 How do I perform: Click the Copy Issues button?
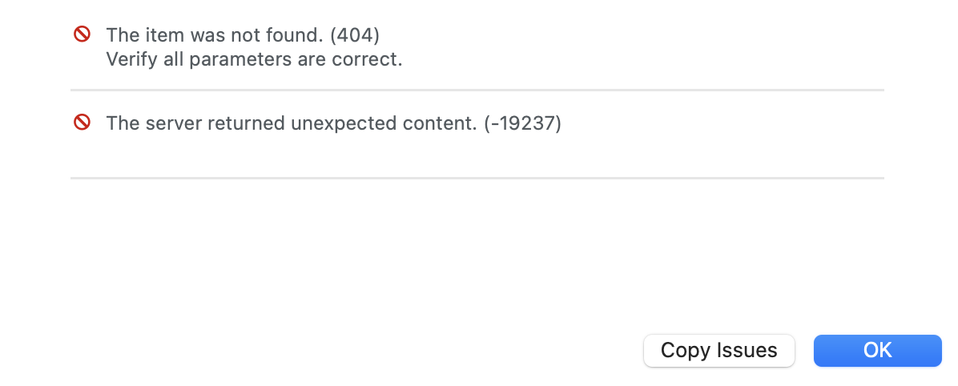718,351
